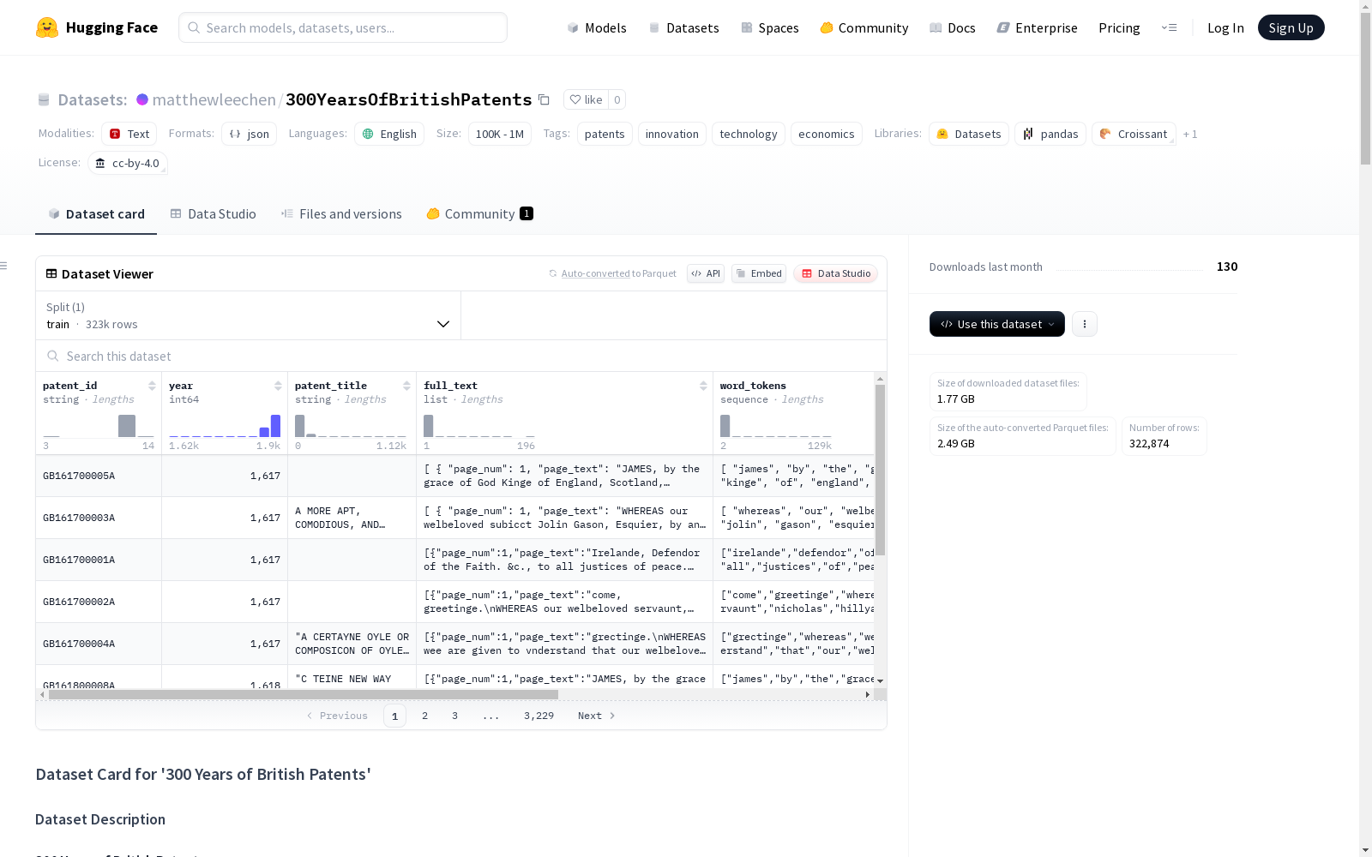
Task: Sort by the year column arrows
Action: tap(278, 386)
